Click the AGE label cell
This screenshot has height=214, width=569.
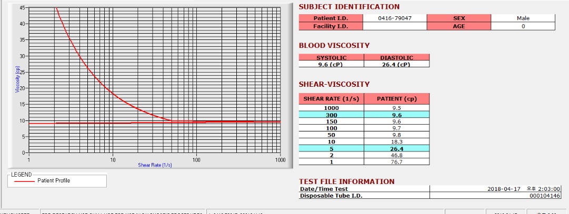tap(459, 26)
